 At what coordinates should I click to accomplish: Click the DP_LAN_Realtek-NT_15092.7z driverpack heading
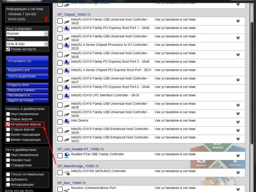point(81,149)
